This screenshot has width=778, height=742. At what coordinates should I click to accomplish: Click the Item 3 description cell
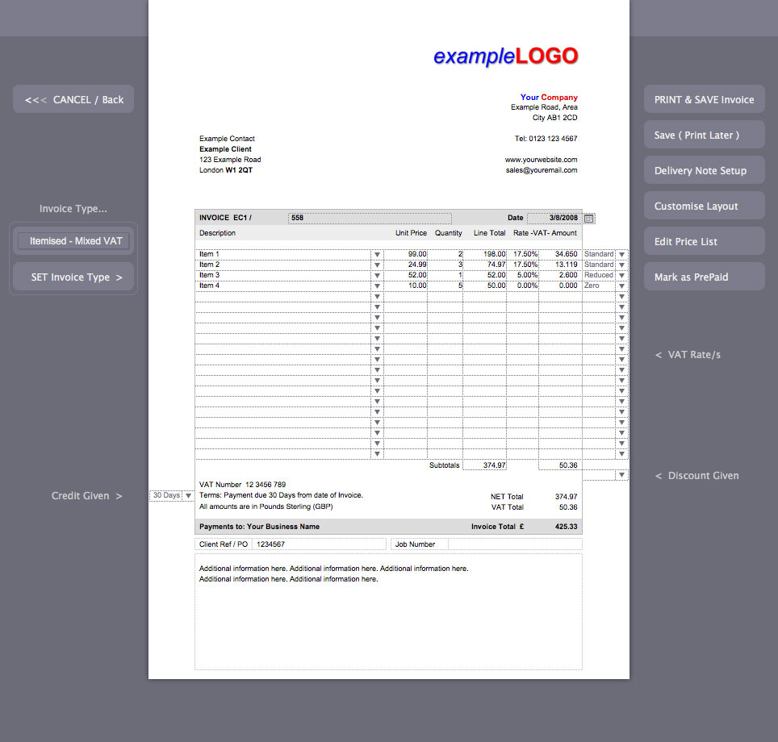pos(283,275)
